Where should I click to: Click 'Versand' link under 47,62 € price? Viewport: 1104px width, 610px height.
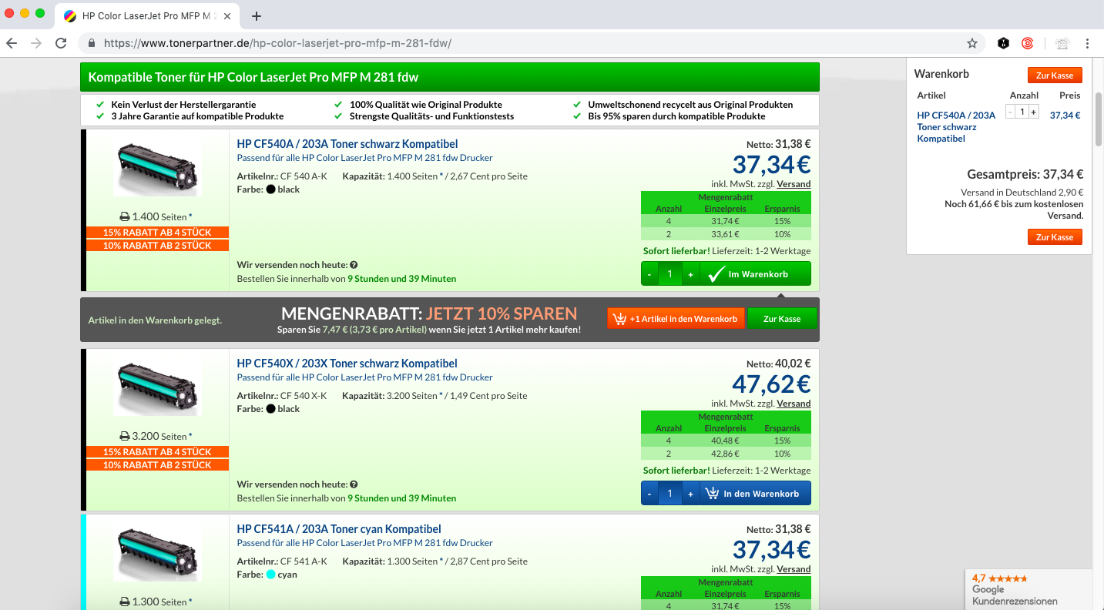click(794, 404)
